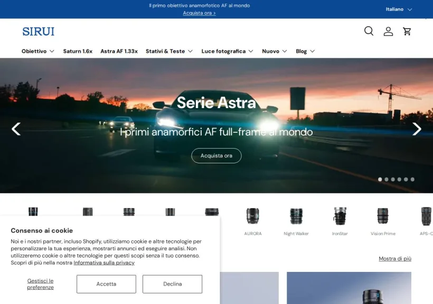Expand the Obiettivo menu
The image size is (433, 304).
click(38, 51)
